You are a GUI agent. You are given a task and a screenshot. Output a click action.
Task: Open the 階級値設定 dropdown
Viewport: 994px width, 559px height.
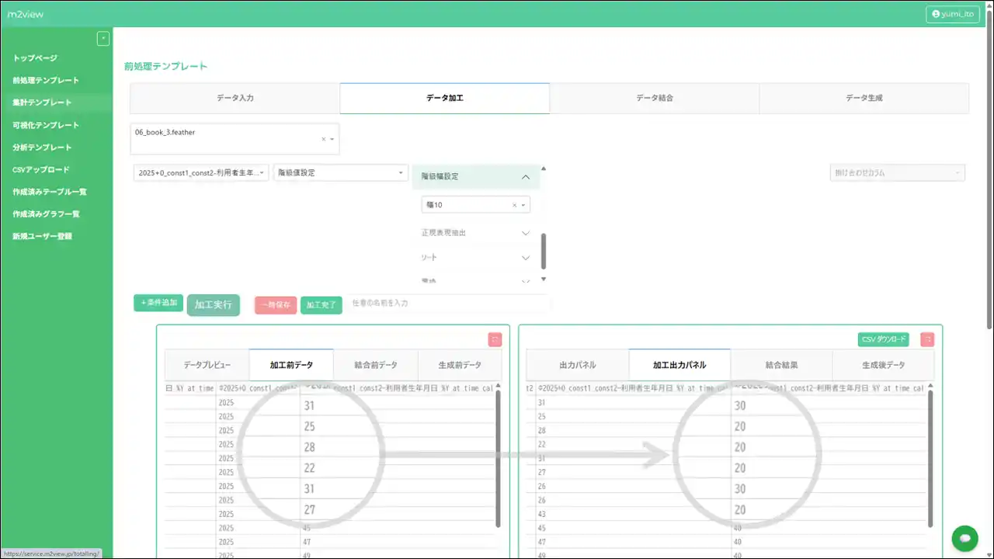[x=340, y=172]
